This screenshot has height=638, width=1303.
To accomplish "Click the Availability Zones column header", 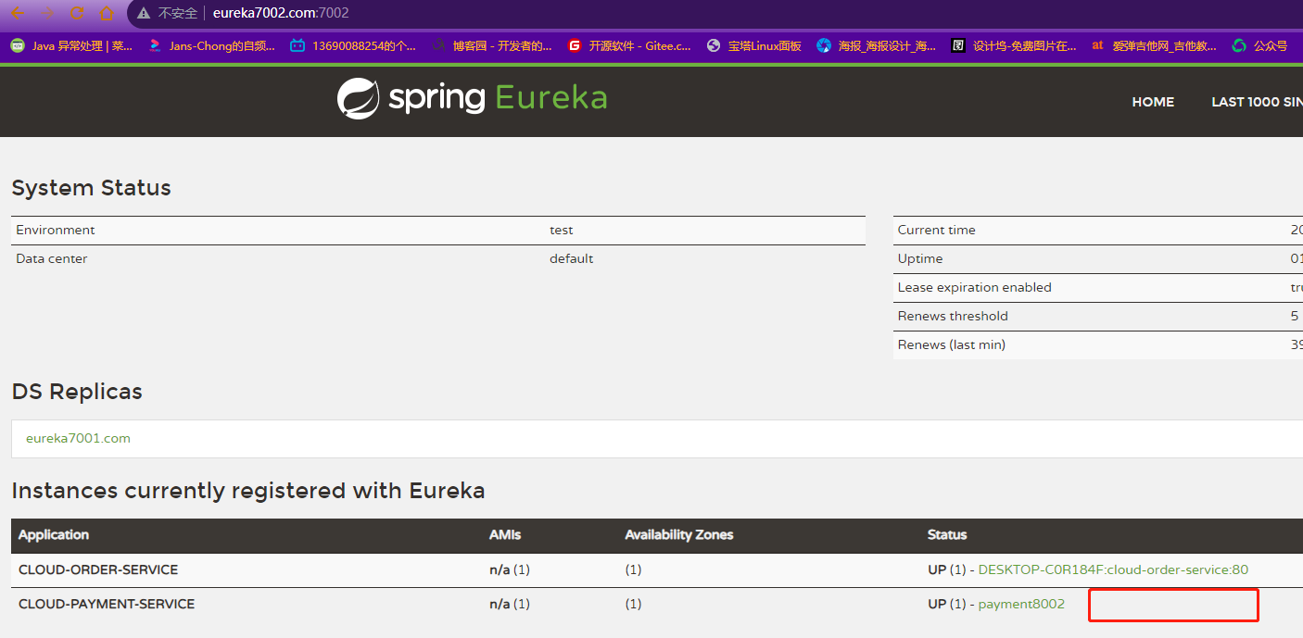I will tap(678, 535).
